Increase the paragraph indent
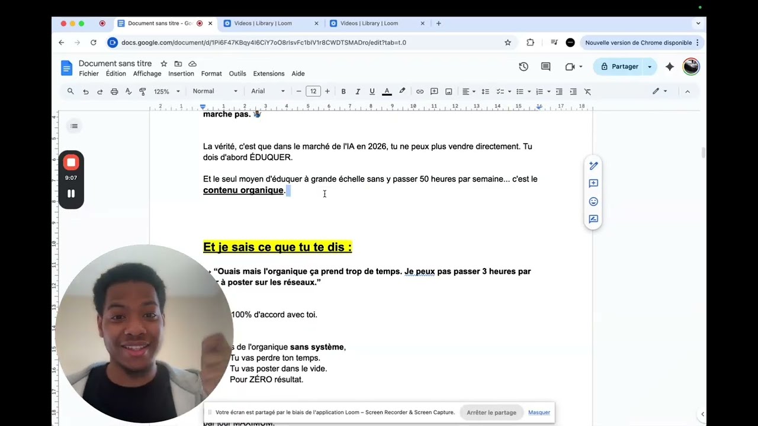 pyautogui.click(x=573, y=91)
